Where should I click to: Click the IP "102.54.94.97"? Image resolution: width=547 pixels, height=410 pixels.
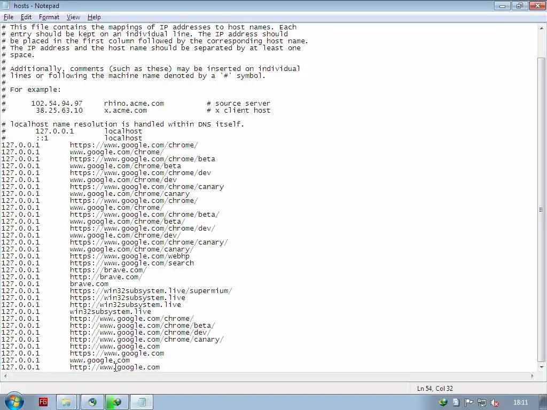57,103
